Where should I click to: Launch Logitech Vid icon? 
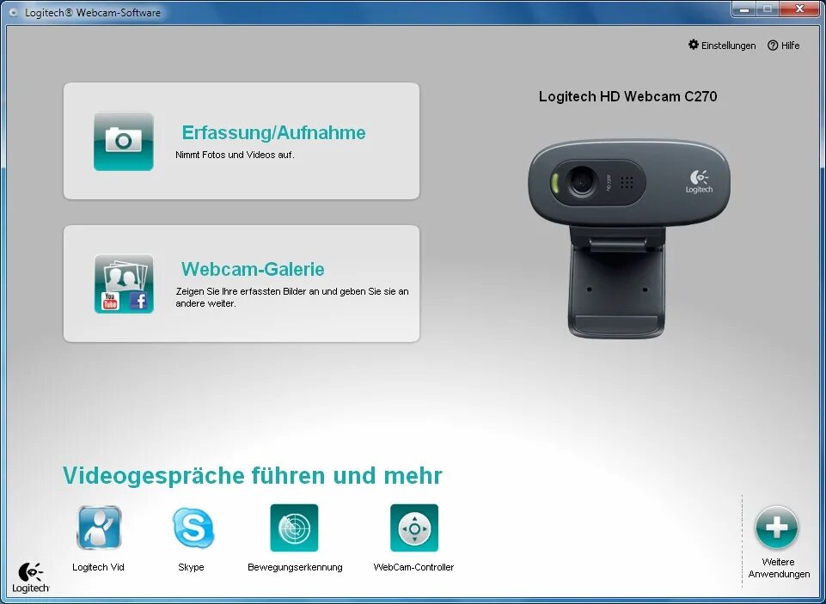click(x=99, y=528)
